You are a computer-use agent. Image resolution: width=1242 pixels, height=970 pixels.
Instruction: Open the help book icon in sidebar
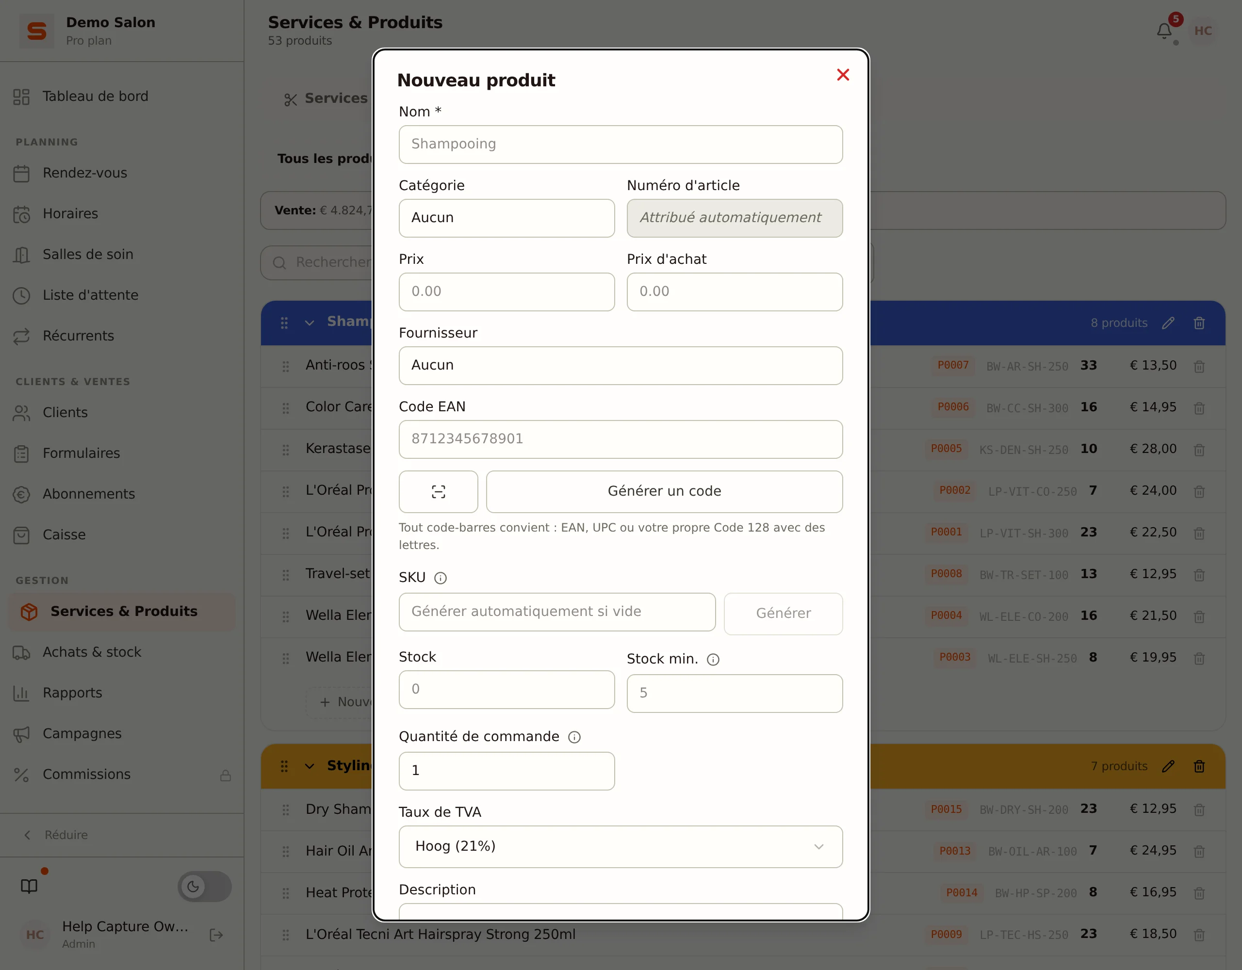click(29, 886)
